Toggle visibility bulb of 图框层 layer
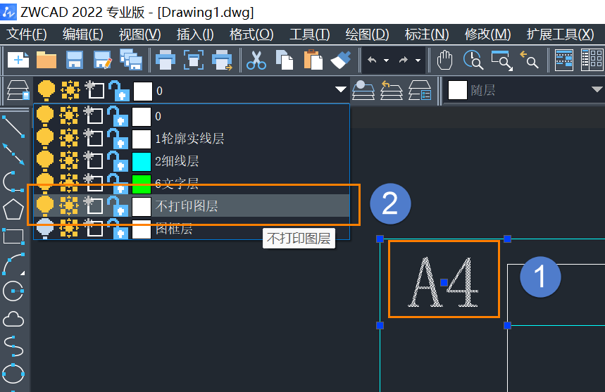This screenshot has width=605, height=392. point(45,229)
